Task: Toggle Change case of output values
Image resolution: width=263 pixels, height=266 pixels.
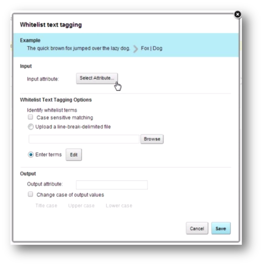Action: pos(30,194)
